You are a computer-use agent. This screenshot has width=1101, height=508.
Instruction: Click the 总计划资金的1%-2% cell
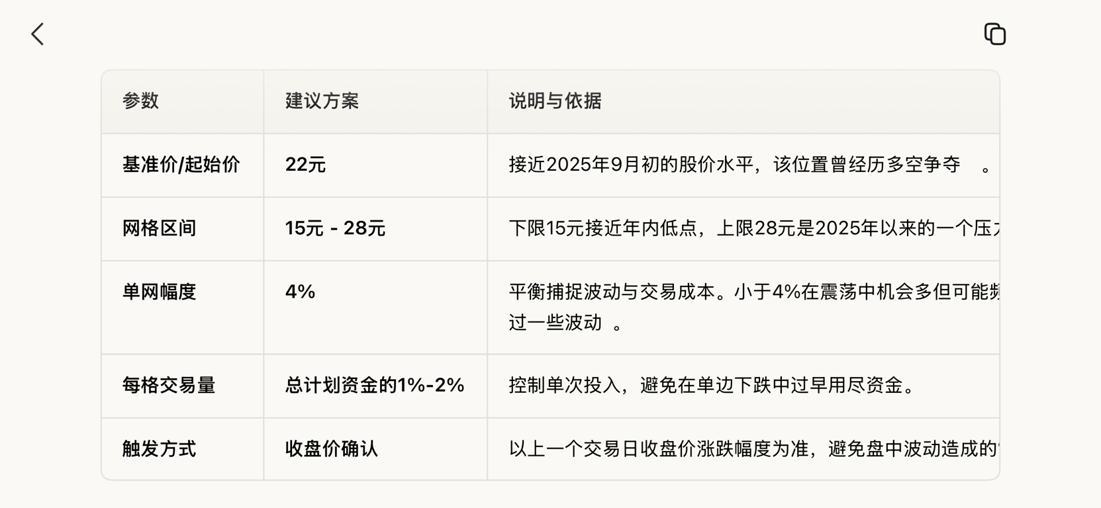[375, 385]
